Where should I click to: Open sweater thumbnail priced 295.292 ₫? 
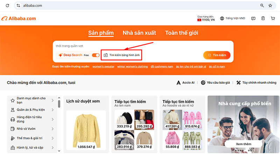coord(144,119)
